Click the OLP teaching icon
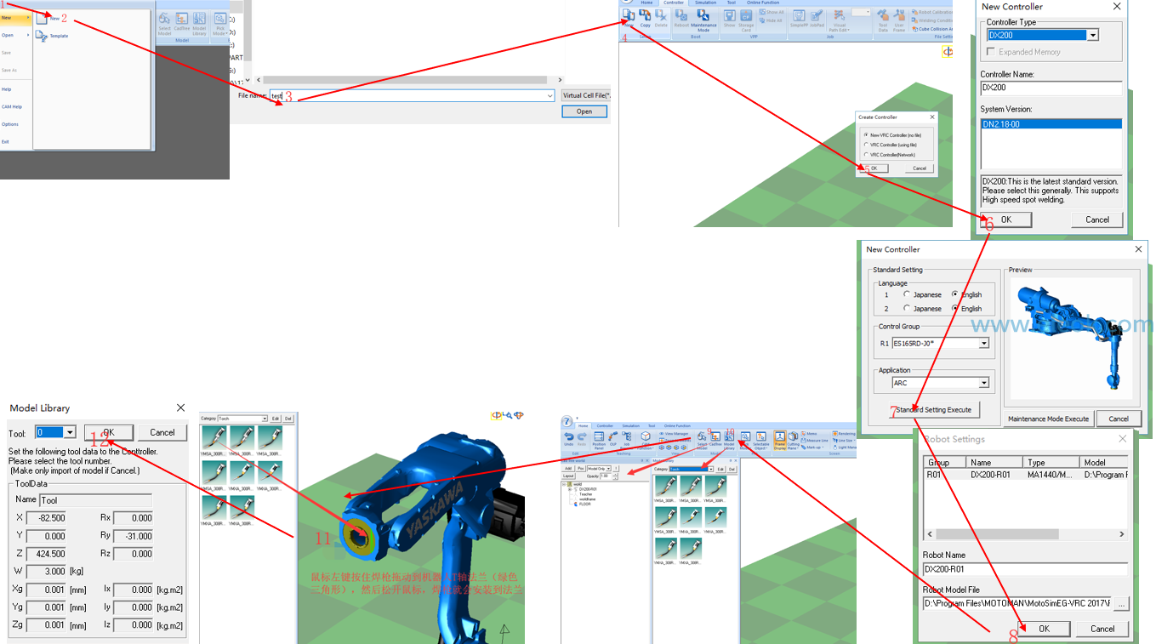The image size is (1156, 644). pyautogui.click(x=612, y=438)
